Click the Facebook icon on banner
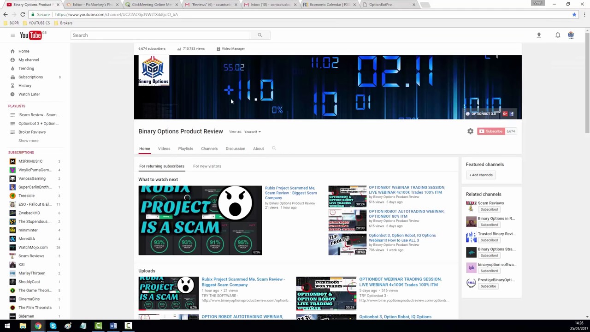The image size is (590, 332). [512, 114]
